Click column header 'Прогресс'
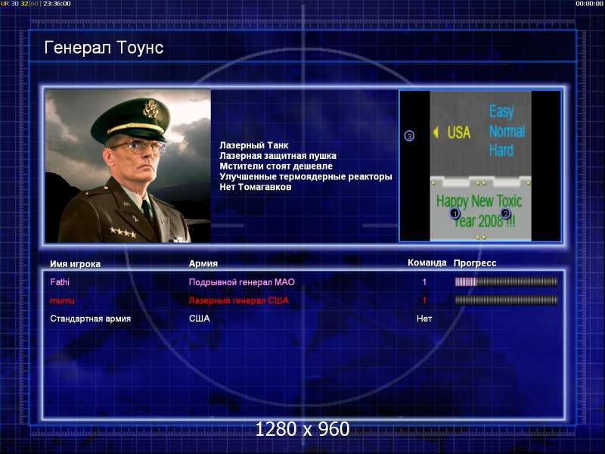The width and height of the screenshot is (605, 454). coord(475,263)
